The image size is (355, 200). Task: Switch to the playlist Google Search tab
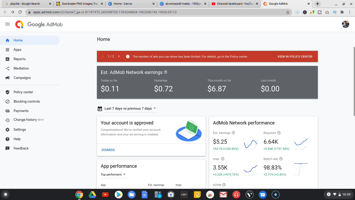tap(27, 4)
